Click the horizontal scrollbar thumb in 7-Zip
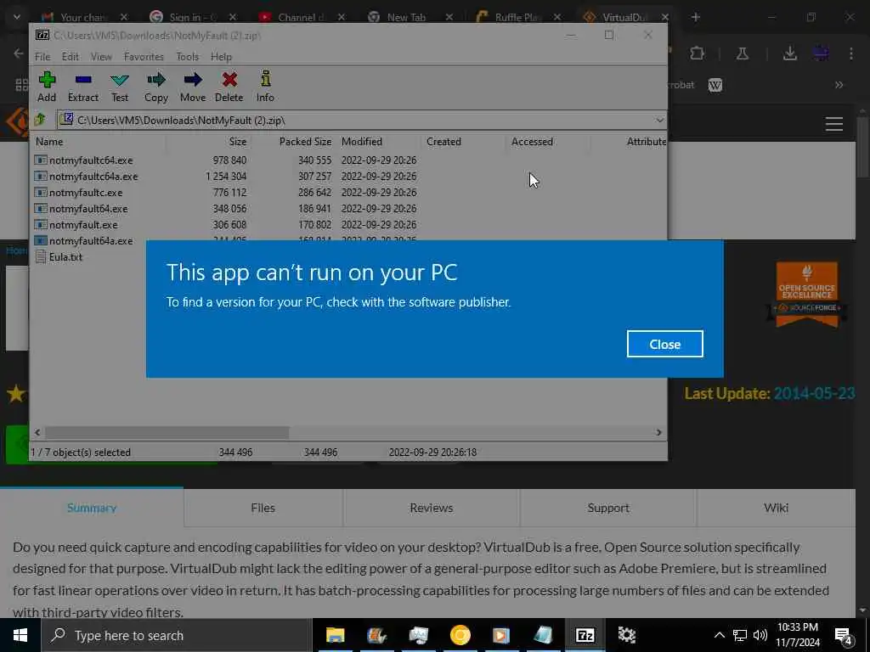The width and height of the screenshot is (870, 652). (167, 432)
